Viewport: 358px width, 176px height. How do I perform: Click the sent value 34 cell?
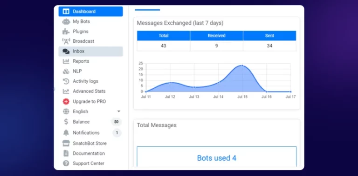tap(269, 46)
